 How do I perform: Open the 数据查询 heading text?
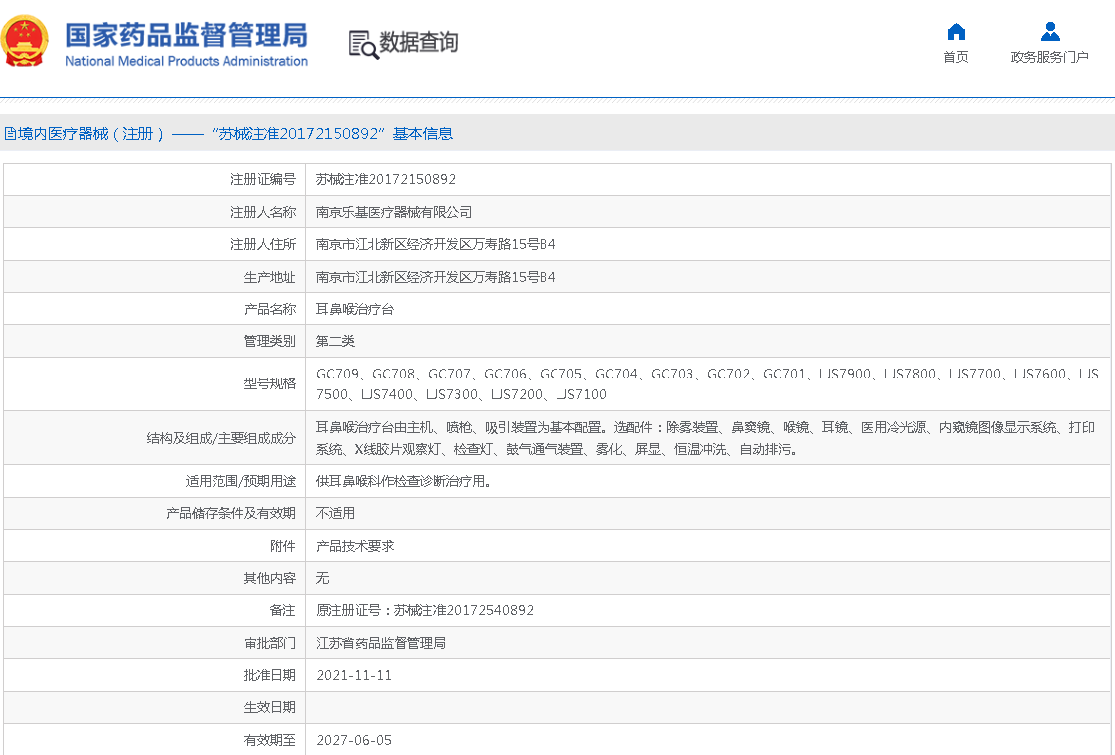tap(419, 42)
